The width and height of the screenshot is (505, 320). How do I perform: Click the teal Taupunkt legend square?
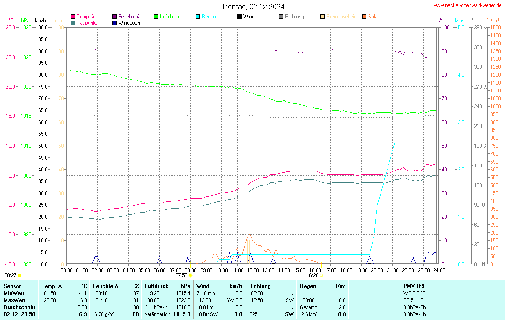click(x=73, y=22)
